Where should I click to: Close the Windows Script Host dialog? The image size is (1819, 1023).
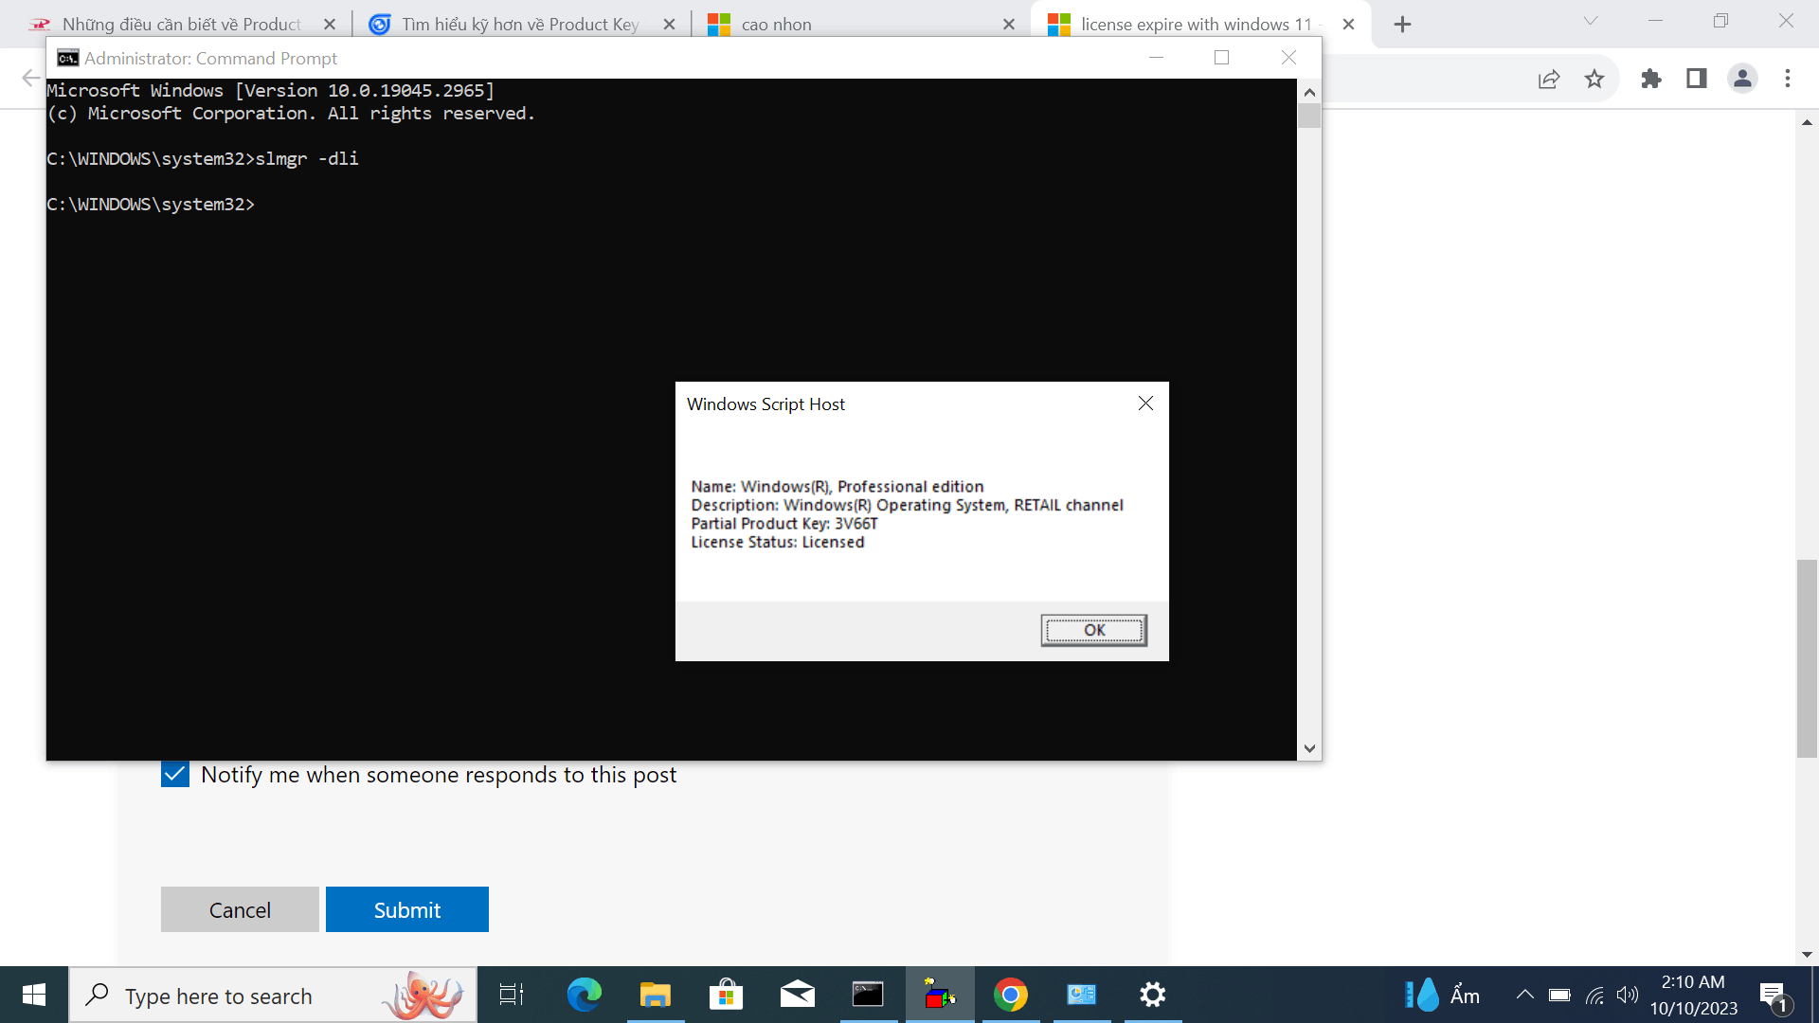tap(1145, 404)
